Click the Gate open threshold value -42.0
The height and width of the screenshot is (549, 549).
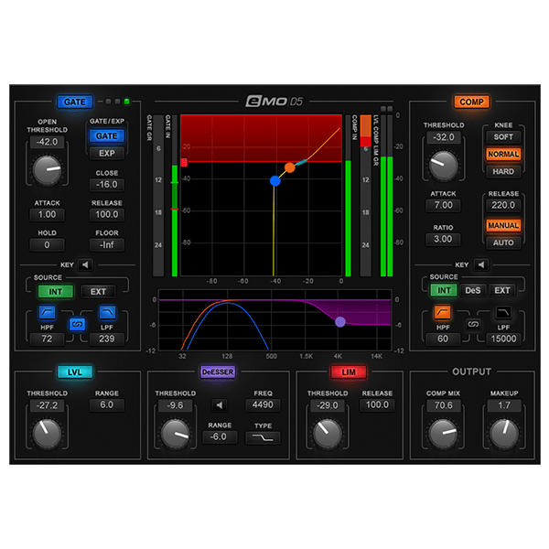47,142
